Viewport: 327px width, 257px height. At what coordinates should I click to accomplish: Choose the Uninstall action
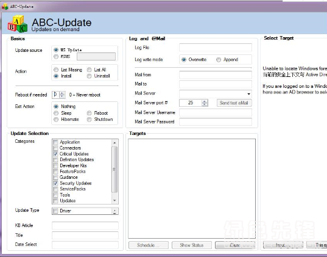tap(90, 76)
